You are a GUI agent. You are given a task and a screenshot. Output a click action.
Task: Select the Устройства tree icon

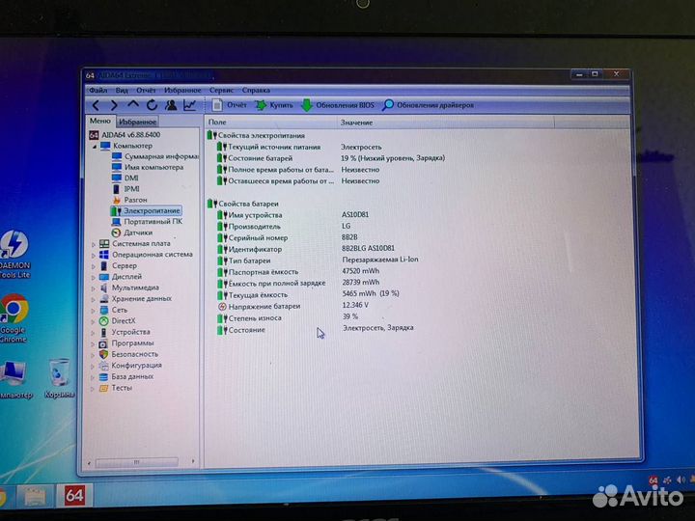click(103, 332)
